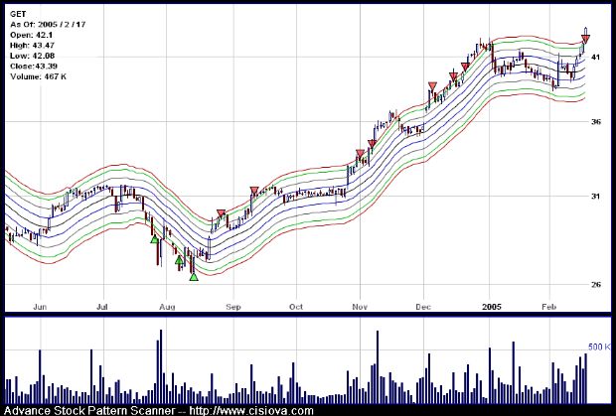The image size is (616, 416).
Task: Click the tall volume bar on the Jun gridline
Action: (x=40, y=376)
